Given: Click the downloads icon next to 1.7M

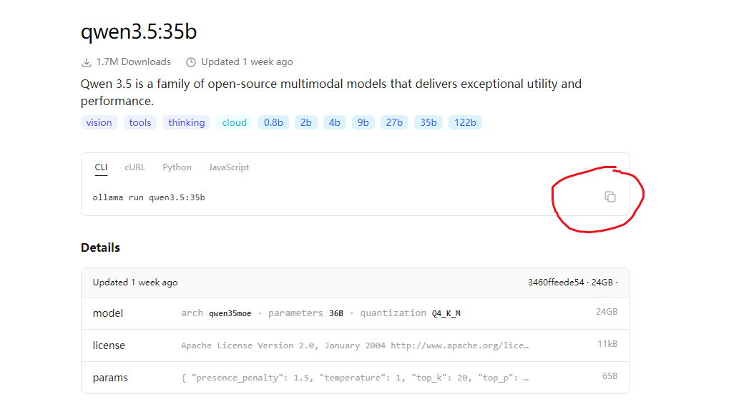Looking at the screenshot, I should (87, 62).
